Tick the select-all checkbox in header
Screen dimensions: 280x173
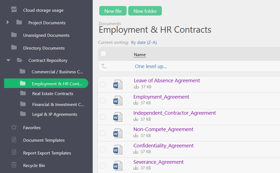(x=103, y=54)
